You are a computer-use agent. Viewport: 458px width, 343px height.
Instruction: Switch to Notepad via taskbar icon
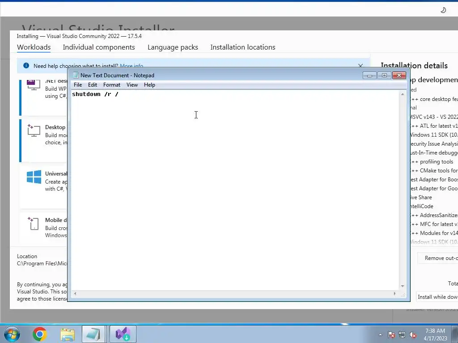coord(93,334)
